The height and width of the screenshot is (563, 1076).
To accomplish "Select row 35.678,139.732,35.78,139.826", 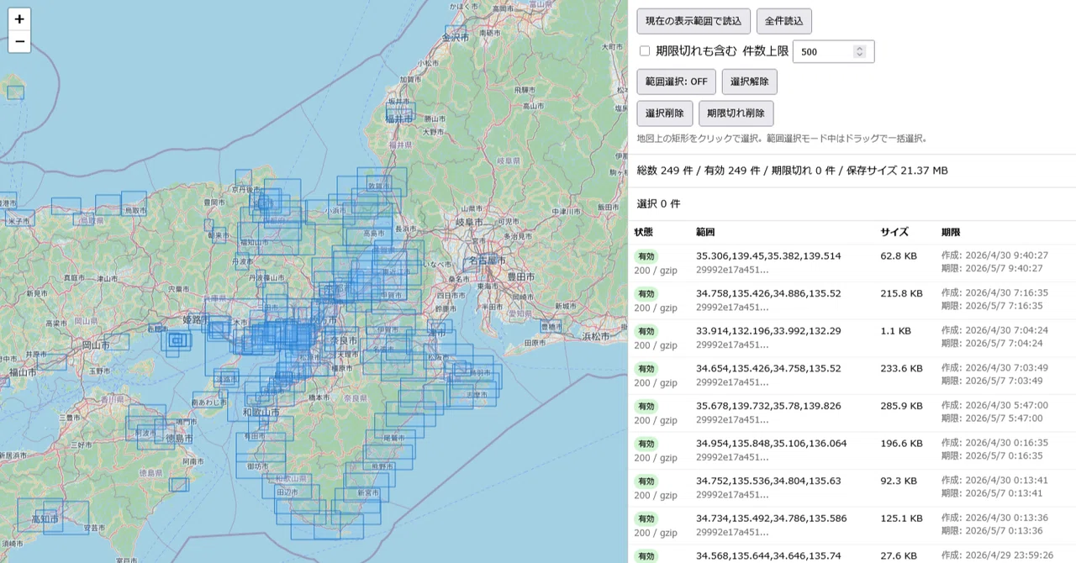I will click(852, 413).
